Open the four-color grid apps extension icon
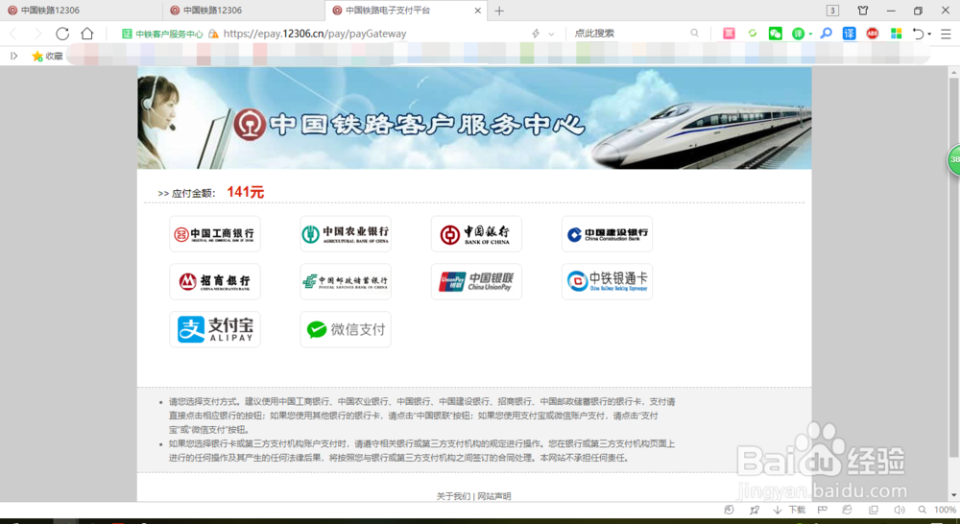Image resolution: width=960 pixels, height=524 pixels. tap(897, 34)
